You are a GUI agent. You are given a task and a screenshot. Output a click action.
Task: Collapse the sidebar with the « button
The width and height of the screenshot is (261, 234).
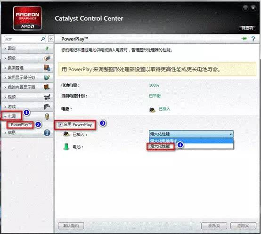51,39
